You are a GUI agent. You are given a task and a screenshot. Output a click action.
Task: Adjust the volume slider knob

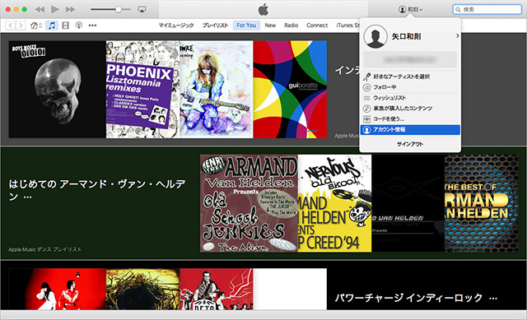(x=119, y=9)
